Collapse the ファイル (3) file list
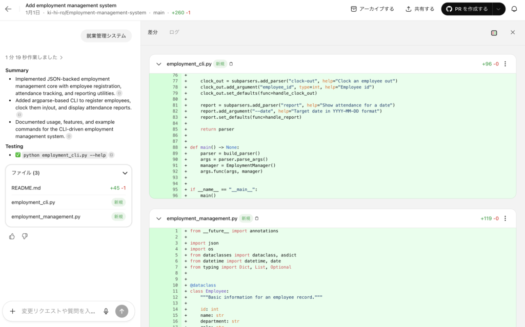This screenshot has width=525, height=327. click(125, 173)
